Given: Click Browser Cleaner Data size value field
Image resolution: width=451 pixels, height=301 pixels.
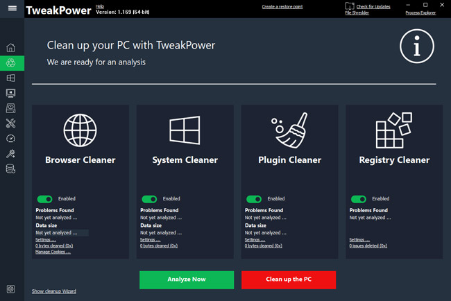Looking at the screenshot, I should point(62,233).
